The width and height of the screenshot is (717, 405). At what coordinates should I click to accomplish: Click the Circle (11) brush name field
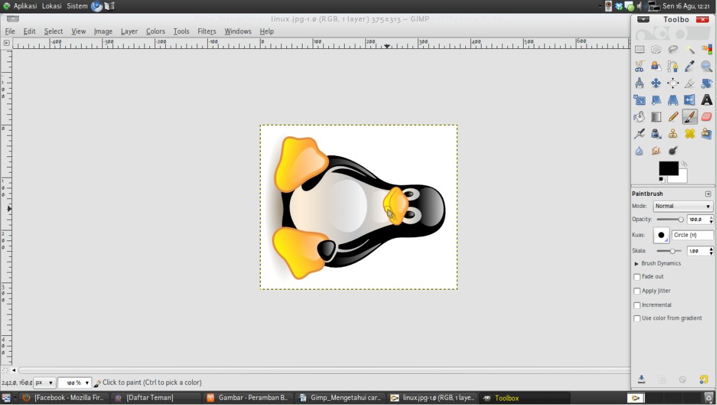click(692, 235)
